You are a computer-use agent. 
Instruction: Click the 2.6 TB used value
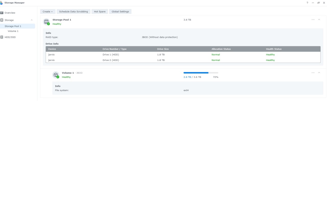tap(187, 77)
